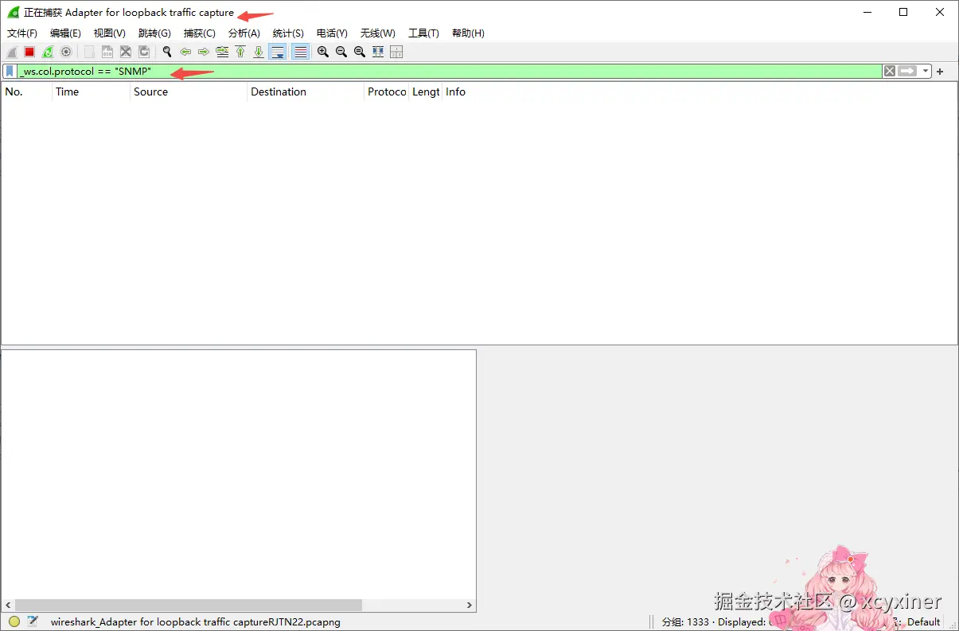The width and height of the screenshot is (959, 631).
Task: Click the reload capture file icon
Action: [x=144, y=52]
